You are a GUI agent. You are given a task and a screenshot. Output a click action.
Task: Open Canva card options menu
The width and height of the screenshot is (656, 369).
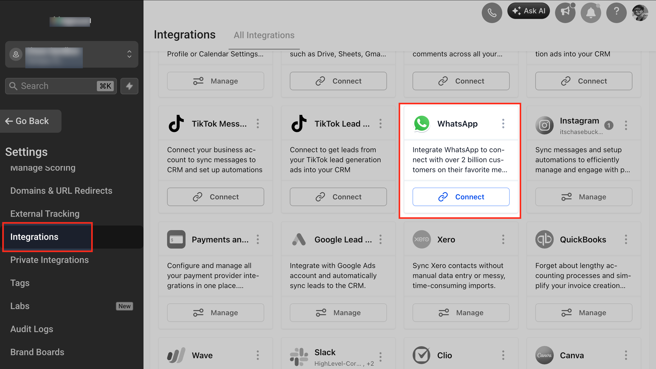coord(626,355)
